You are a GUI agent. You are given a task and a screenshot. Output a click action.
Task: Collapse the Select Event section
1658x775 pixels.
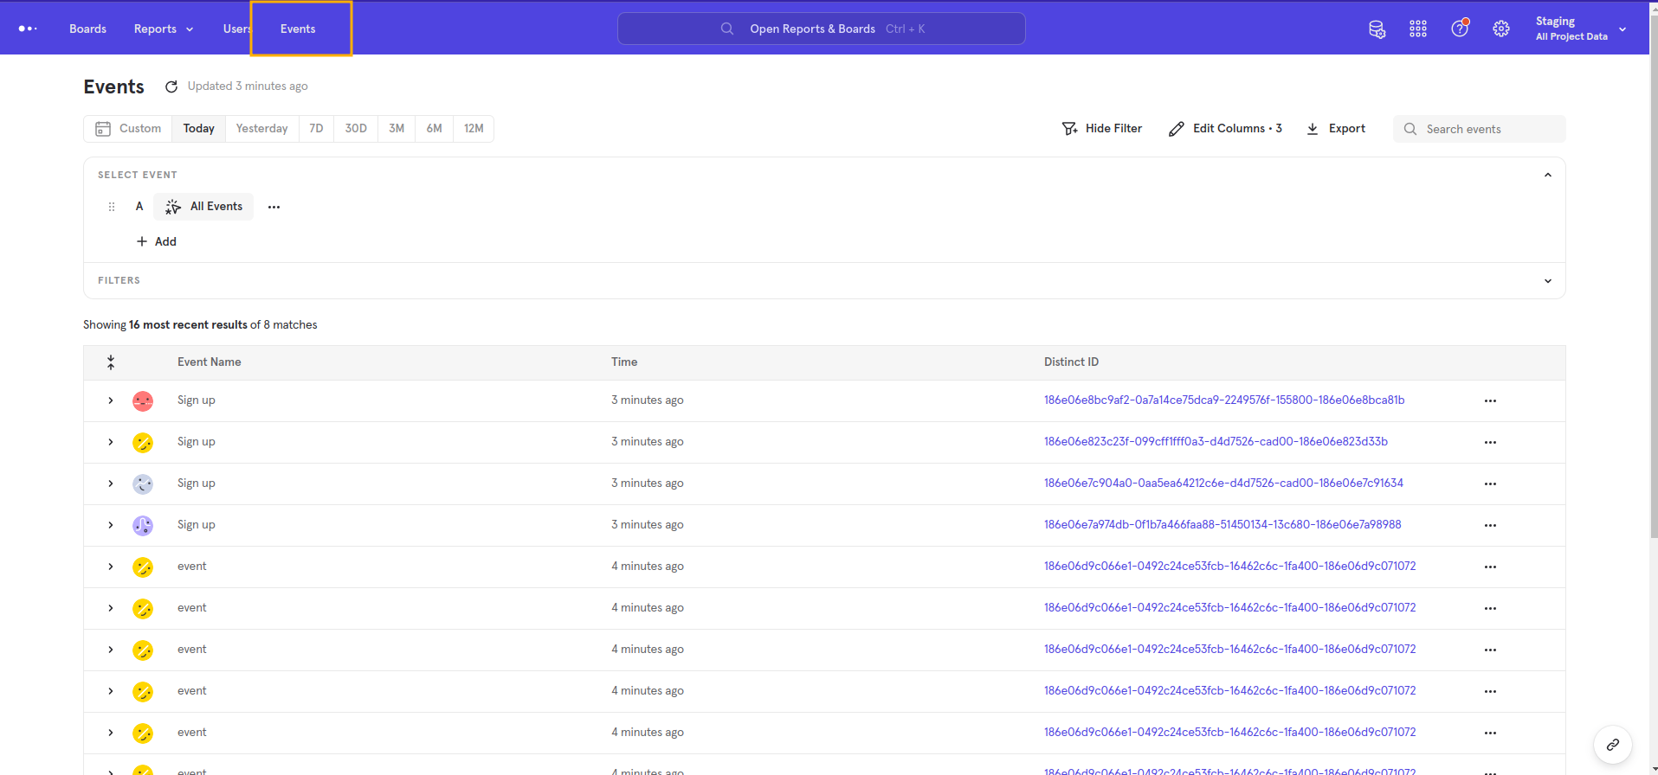click(1548, 176)
